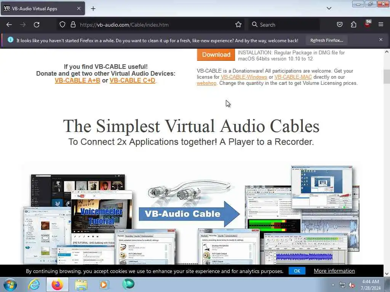Go back using the browser back arrow
This screenshot has width=390, height=292.
(x=9, y=25)
